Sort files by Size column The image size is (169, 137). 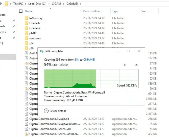[x=143, y=11]
